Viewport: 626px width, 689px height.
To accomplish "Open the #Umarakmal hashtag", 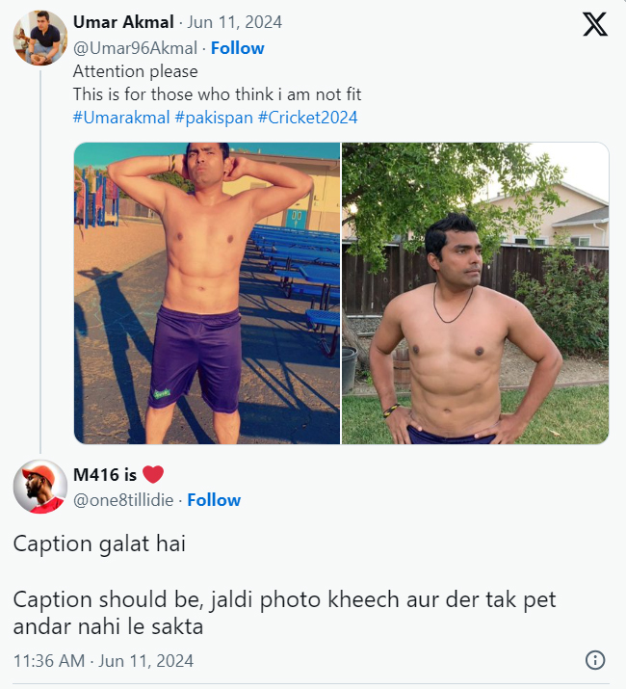I will (x=121, y=118).
